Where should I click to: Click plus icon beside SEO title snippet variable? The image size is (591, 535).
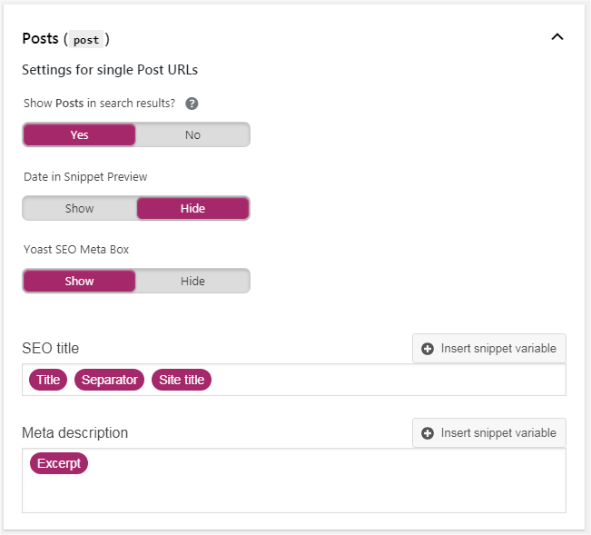[x=427, y=349]
